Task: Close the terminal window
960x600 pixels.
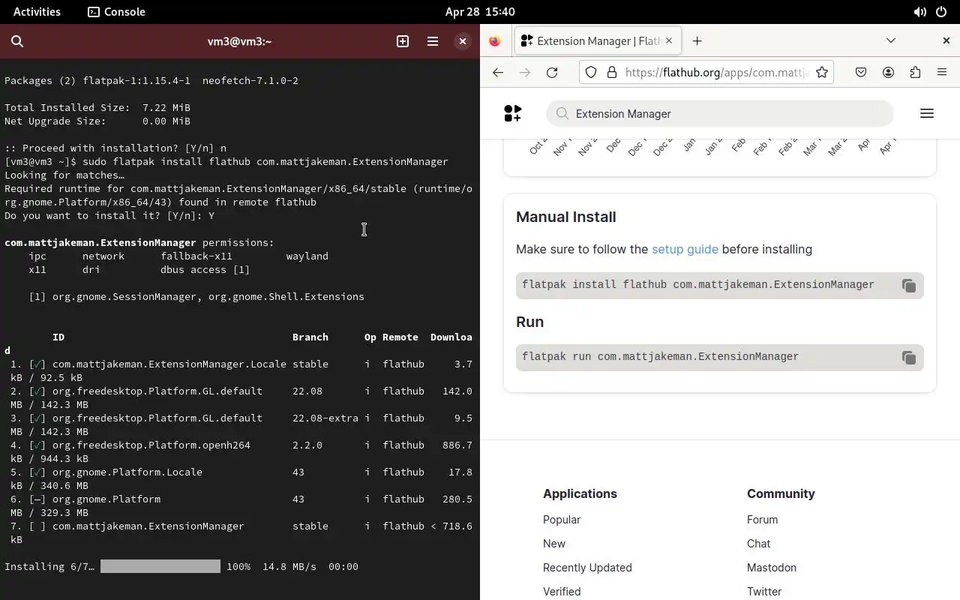Action: pyautogui.click(x=463, y=41)
